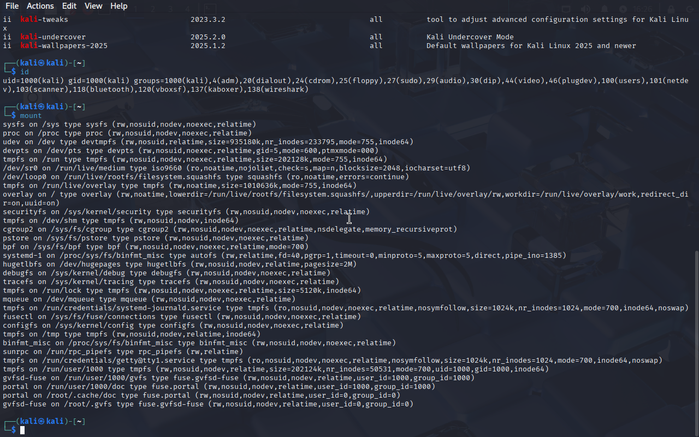Click version '2025.2.0' in the package list
The width and height of the screenshot is (699, 437).
pos(208,37)
